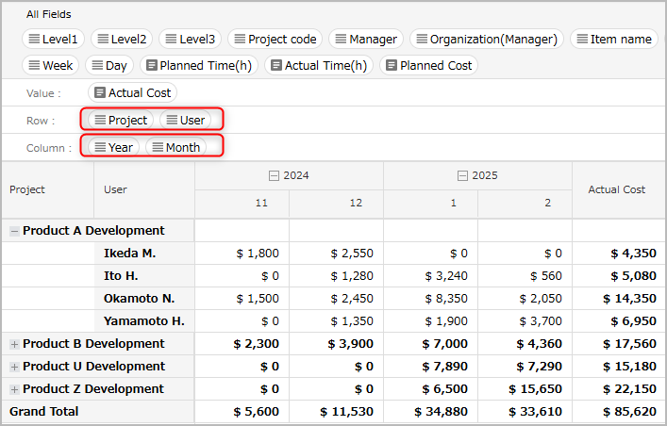Click the Project column header
The image size is (667, 426).
click(x=47, y=189)
